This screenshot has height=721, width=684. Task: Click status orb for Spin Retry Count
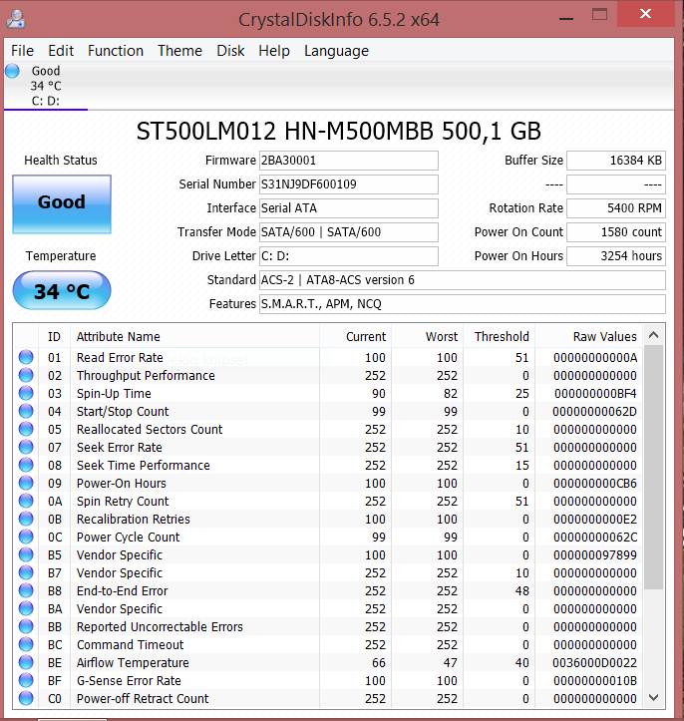pos(26,501)
